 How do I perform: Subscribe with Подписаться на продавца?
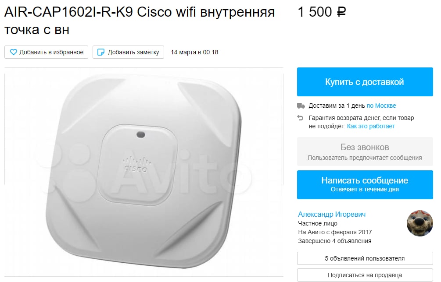click(365, 275)
